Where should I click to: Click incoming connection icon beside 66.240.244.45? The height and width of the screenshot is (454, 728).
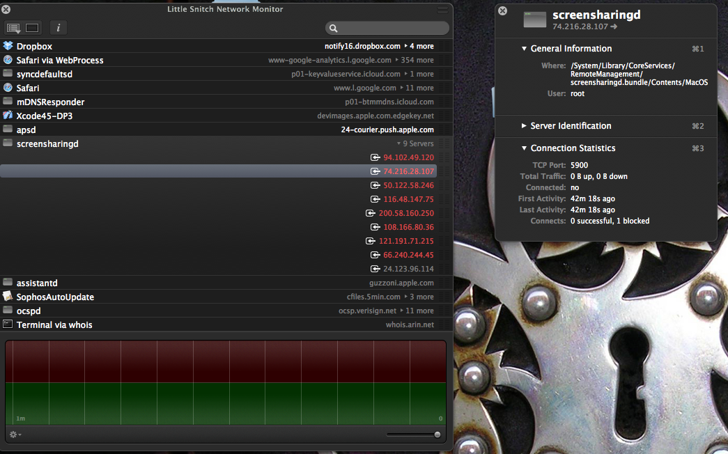pyautogui.click(x=375, y=255)
